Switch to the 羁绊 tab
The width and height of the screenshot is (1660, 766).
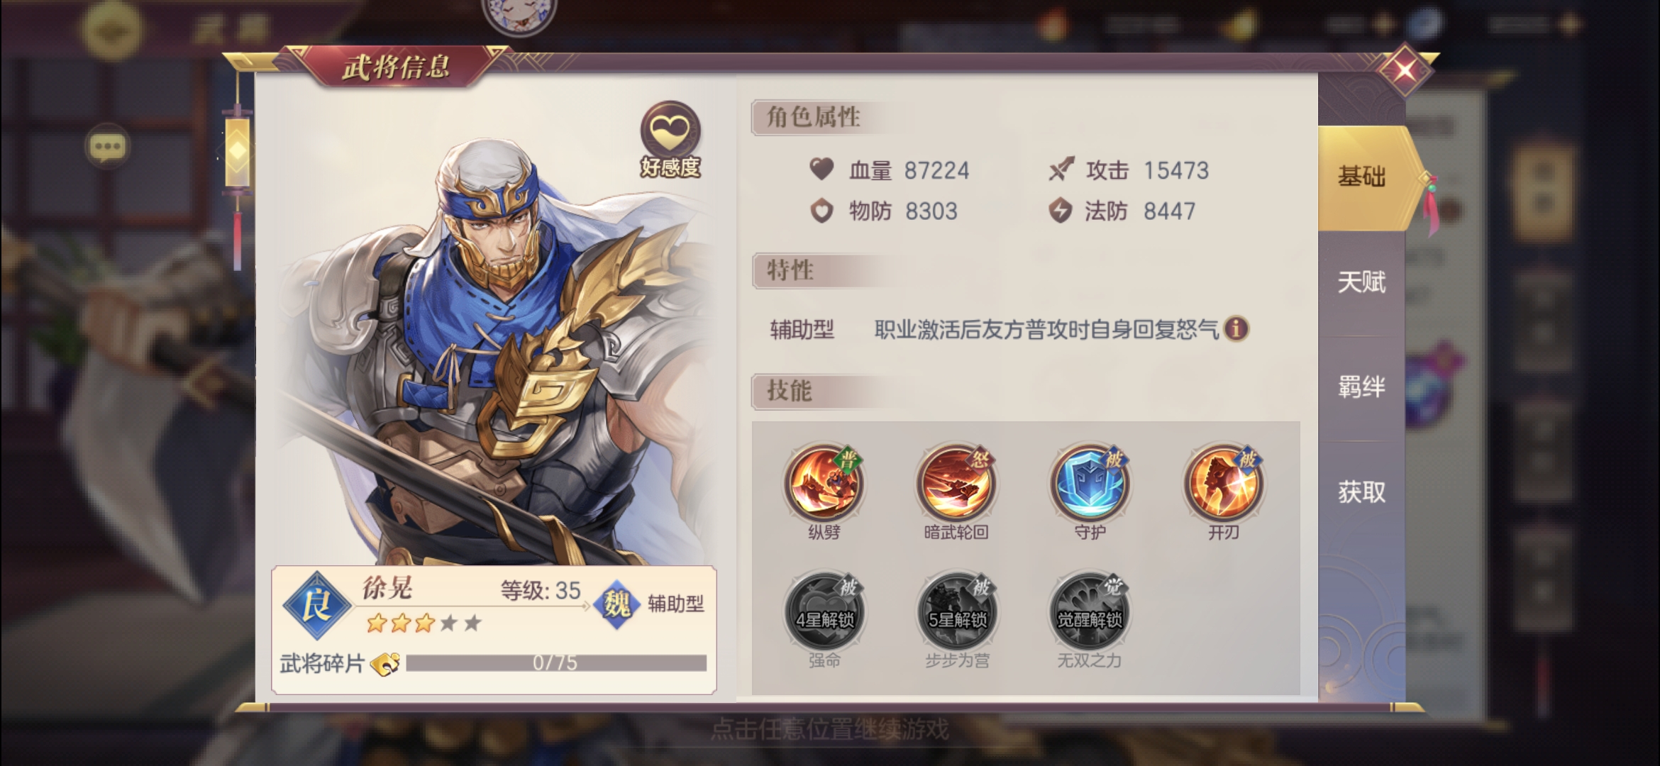pyautogui.click(x=1362, y=388)
